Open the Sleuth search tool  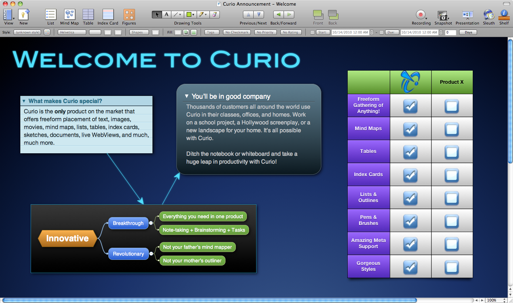click(x=489, y=17)
